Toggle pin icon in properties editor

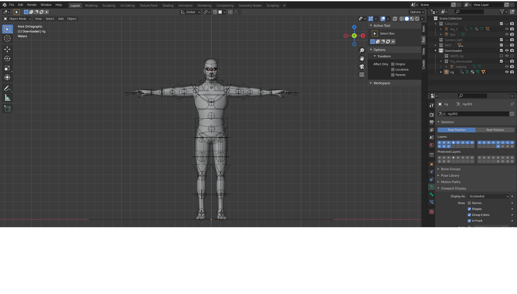point(512,104)
